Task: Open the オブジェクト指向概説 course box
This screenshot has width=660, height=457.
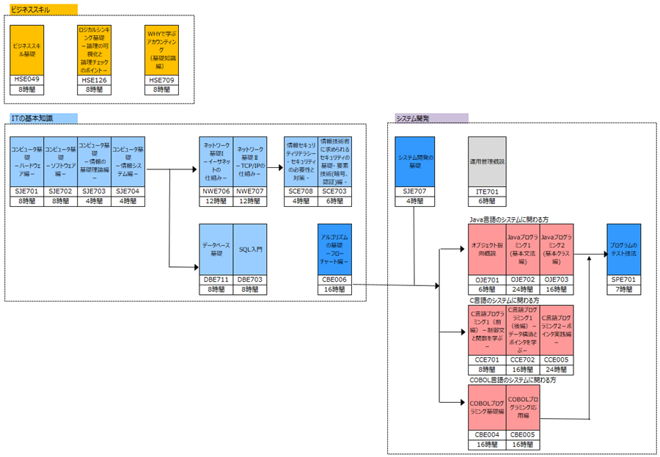Action: [x=487, y=249]
